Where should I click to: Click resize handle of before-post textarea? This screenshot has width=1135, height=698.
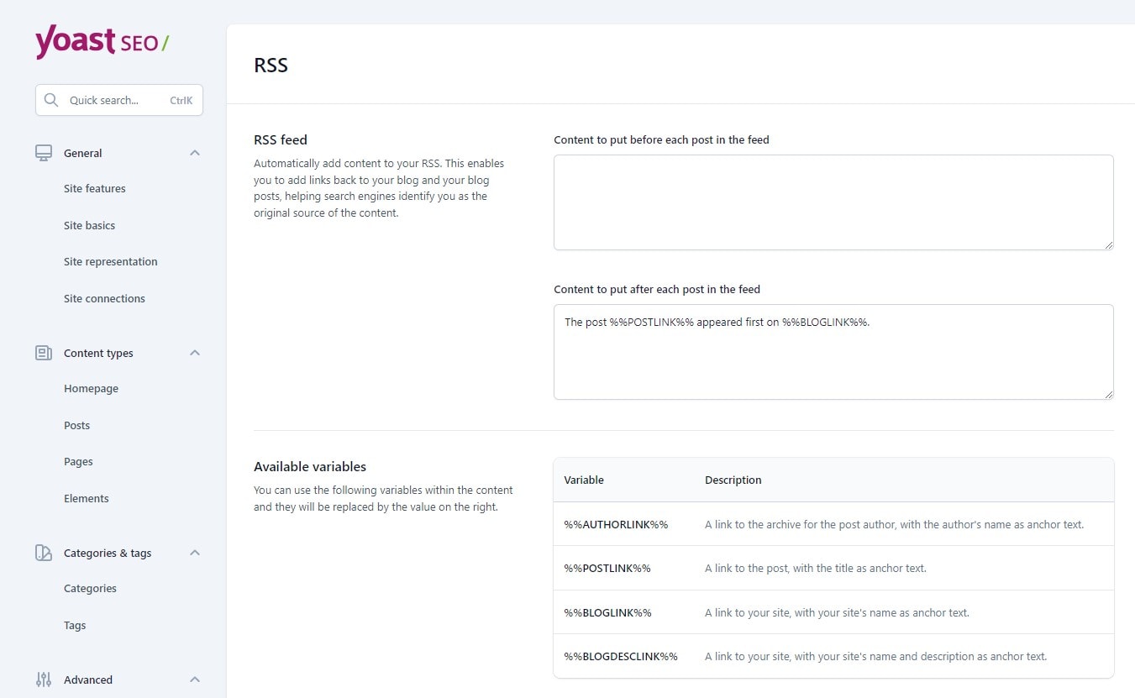1108,244
